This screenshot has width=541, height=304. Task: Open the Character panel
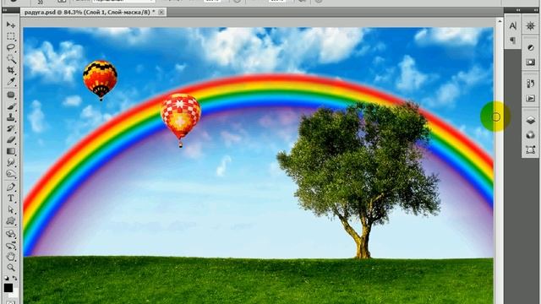click(513, 26)
